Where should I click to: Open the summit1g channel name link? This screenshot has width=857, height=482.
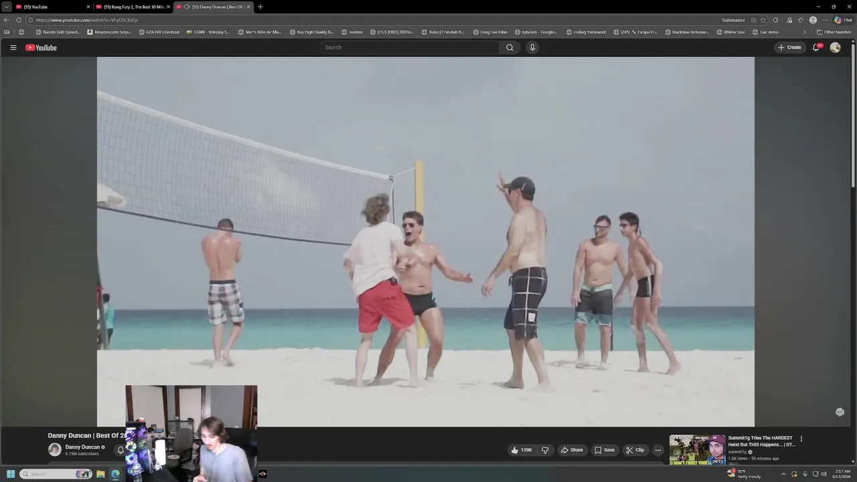pyautogui.click(x=737, y=452)
